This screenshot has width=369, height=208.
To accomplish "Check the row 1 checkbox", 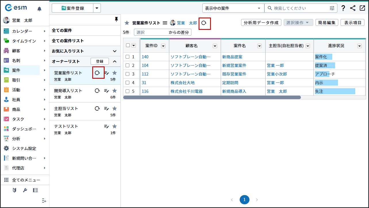I will pos(128,57).
